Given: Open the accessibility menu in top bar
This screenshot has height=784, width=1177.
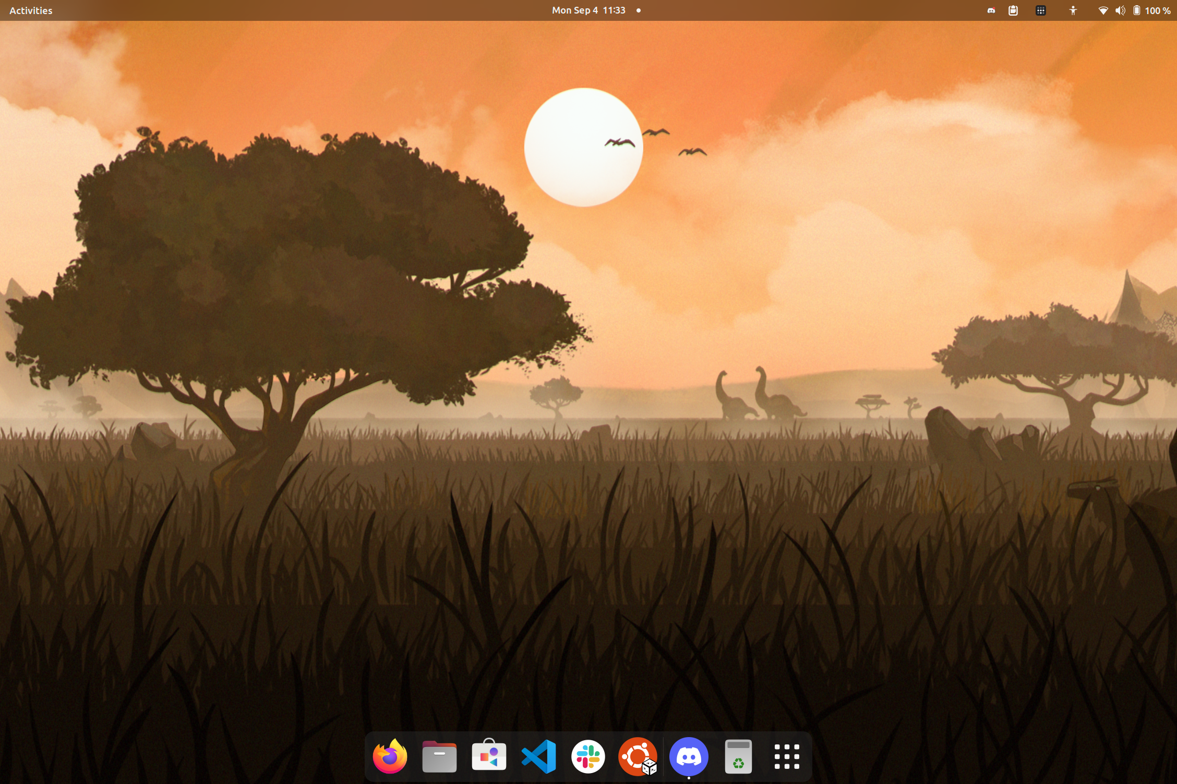Looking at the screenshot, I should [x=1073, y=10].
